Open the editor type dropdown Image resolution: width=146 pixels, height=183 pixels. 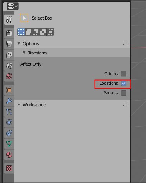pos(13,6)
